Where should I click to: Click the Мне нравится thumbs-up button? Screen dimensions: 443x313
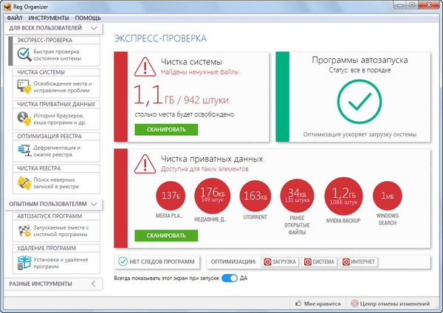coord(318,303)
